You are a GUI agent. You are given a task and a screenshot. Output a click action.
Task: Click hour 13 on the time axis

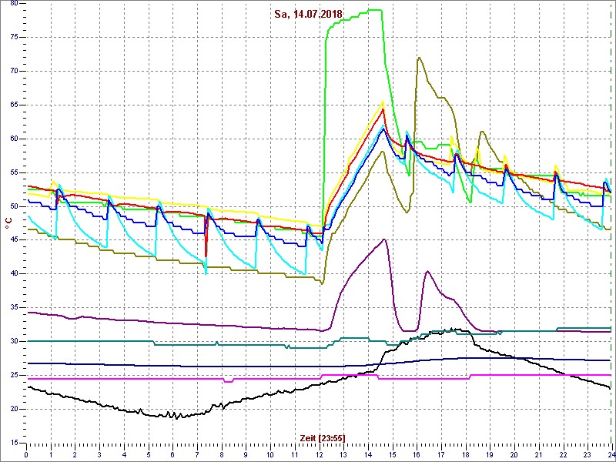(343, 454)
